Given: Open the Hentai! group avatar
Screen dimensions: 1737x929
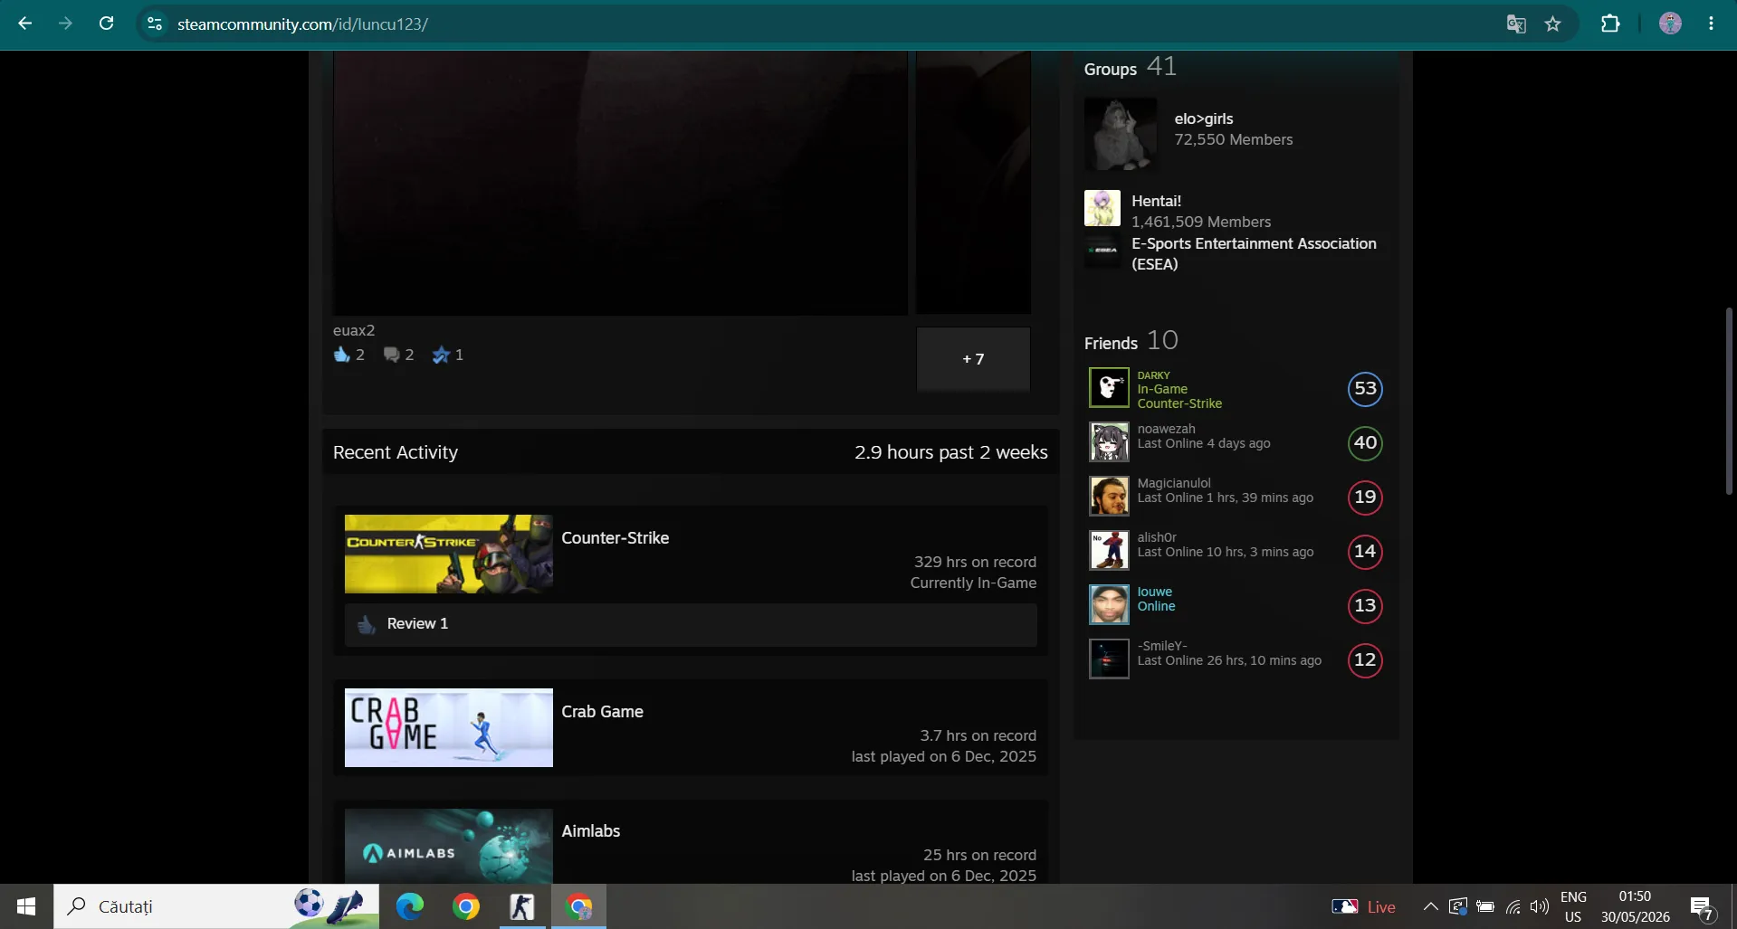Looking at the screenshot, I should [1102, 208].
